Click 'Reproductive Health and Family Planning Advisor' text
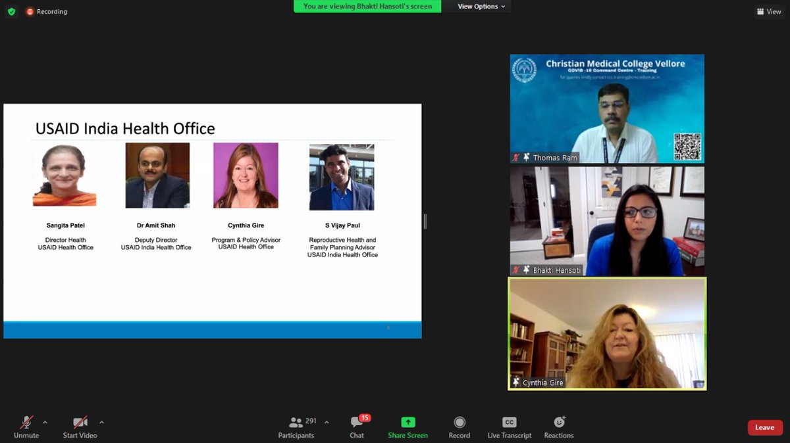Image resolution: width=790 pixels, height=443 pixels. (x=342, y=244)
